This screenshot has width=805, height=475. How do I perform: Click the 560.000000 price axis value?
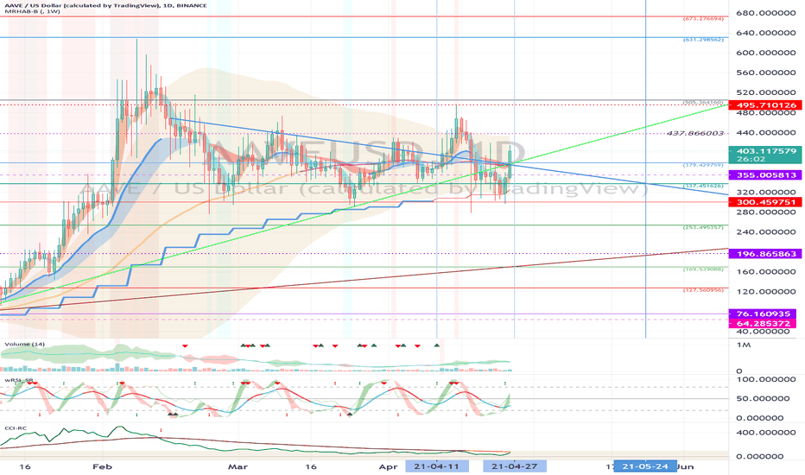(765, 73)
